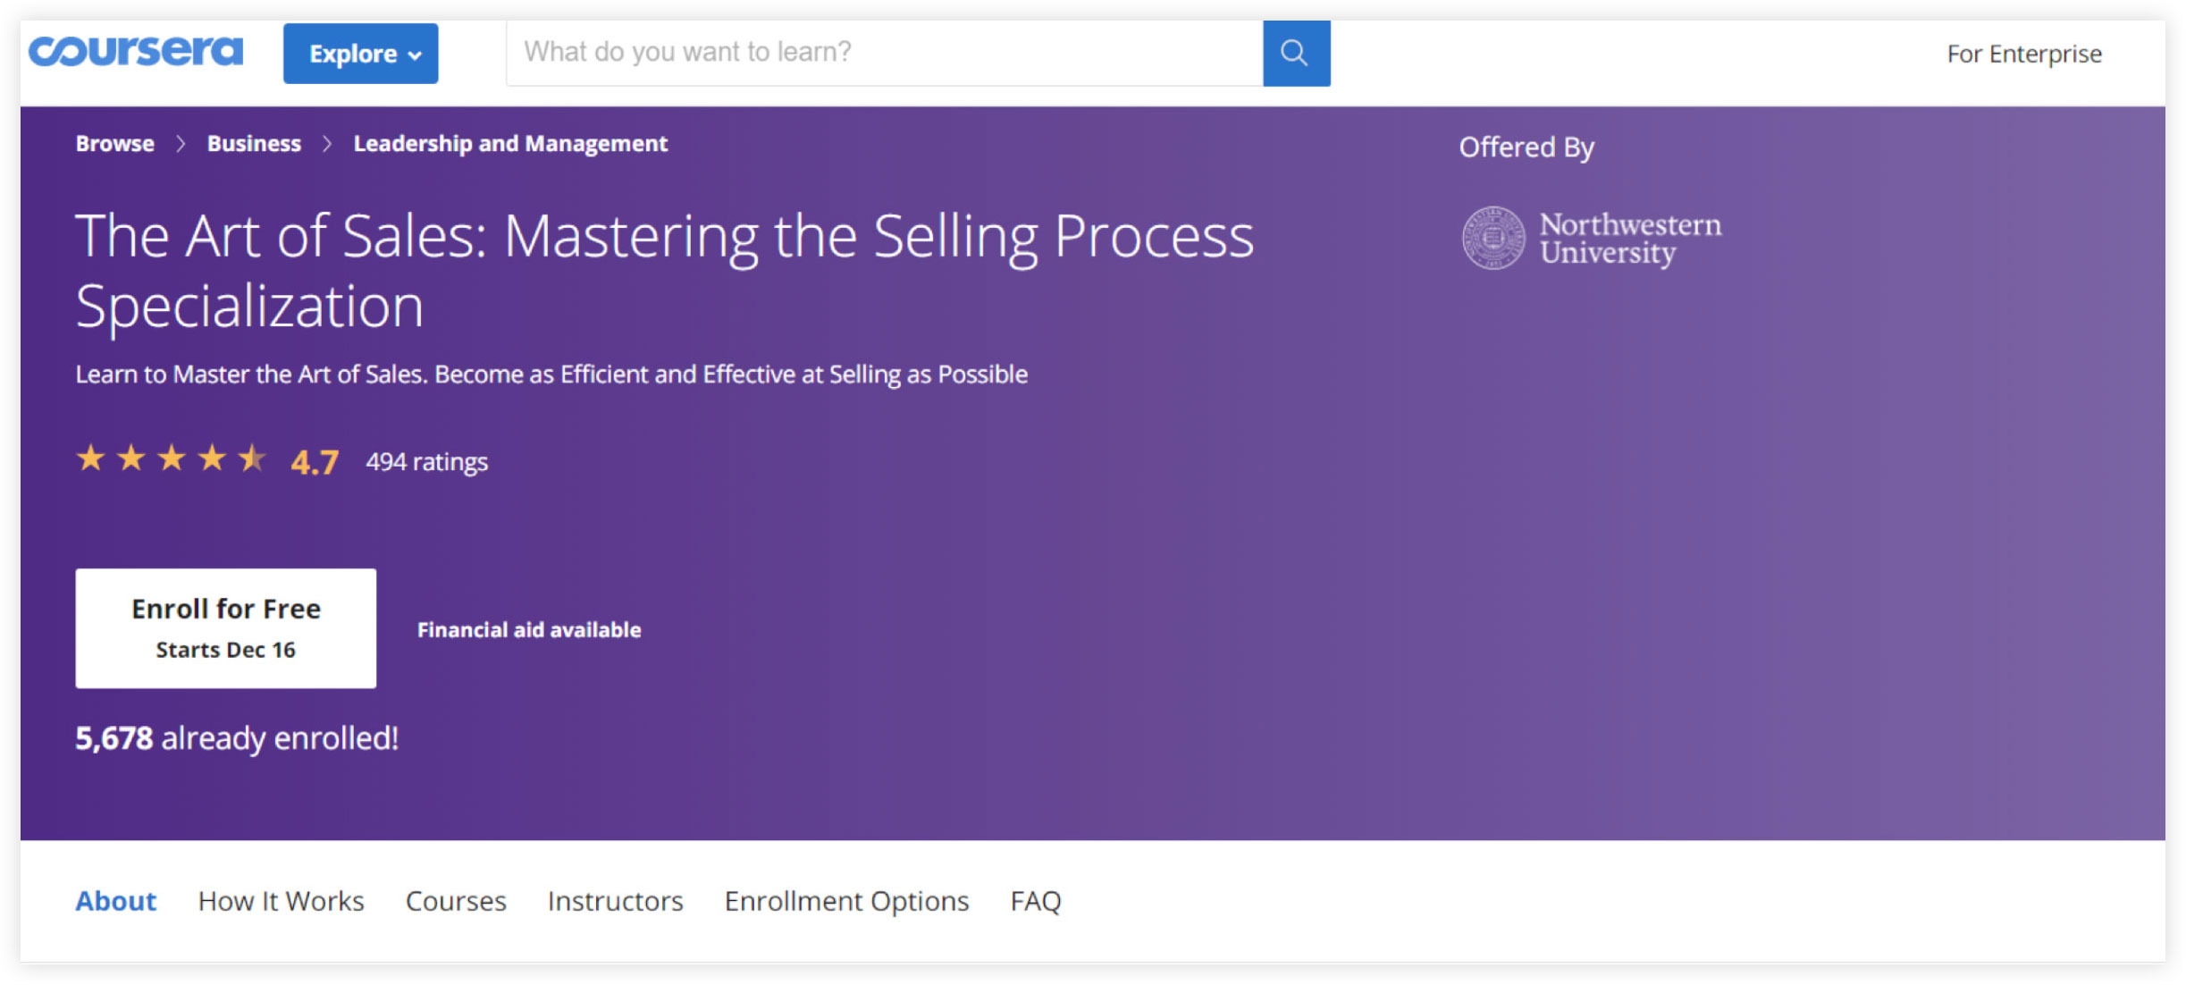This screenshot has height=985, width=2186.
Task: Click the half-filled fifth rating star
Action: pos(253,459)
